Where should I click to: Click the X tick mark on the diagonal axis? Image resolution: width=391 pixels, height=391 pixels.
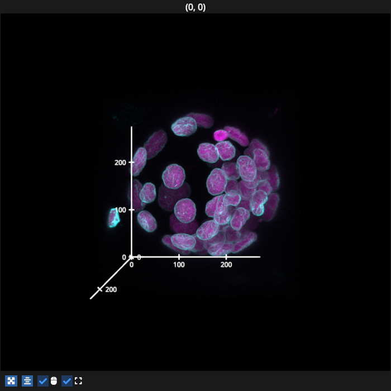click(100, 289)
